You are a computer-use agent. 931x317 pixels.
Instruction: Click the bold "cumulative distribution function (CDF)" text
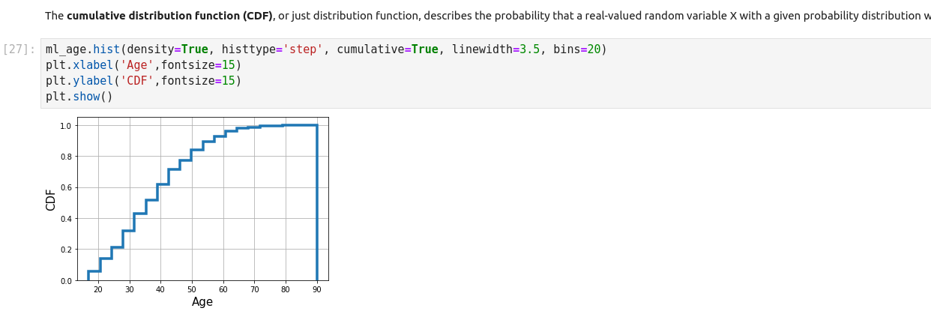point(169,16)
